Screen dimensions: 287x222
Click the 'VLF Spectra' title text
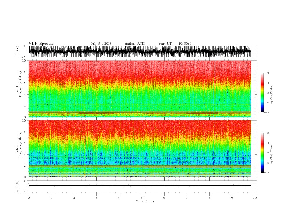coord(41,44)
